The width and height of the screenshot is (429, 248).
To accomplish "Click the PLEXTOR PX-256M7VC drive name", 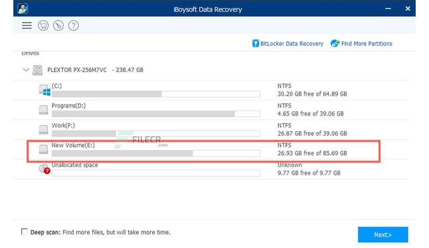I will (x=77, y=70).
